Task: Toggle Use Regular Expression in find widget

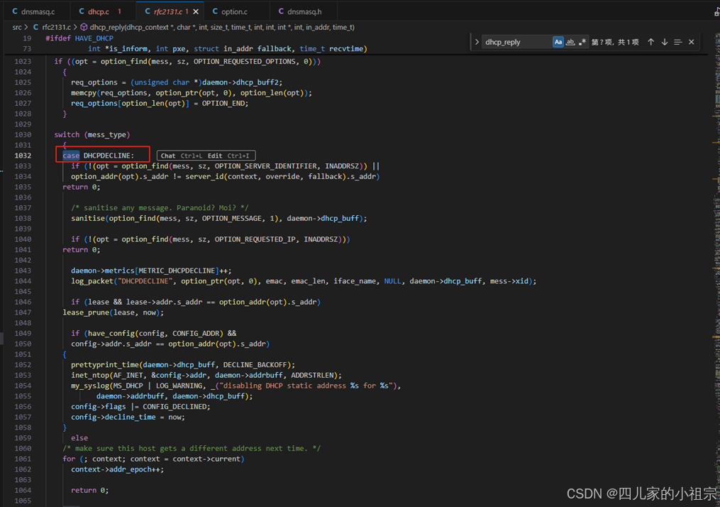Action: [582, 42]
